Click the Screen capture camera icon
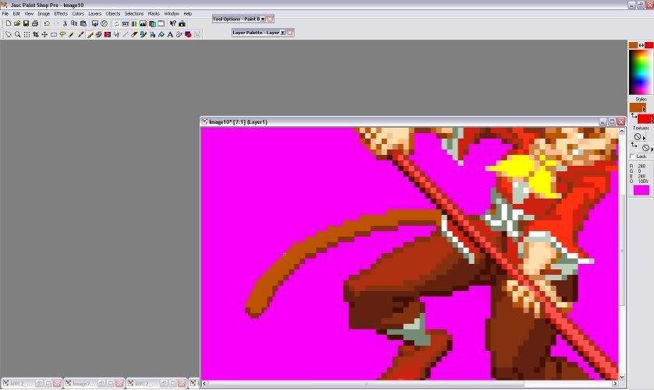 [182, 23]
